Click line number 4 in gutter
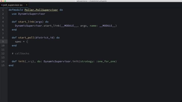 (x=3, y=22)
